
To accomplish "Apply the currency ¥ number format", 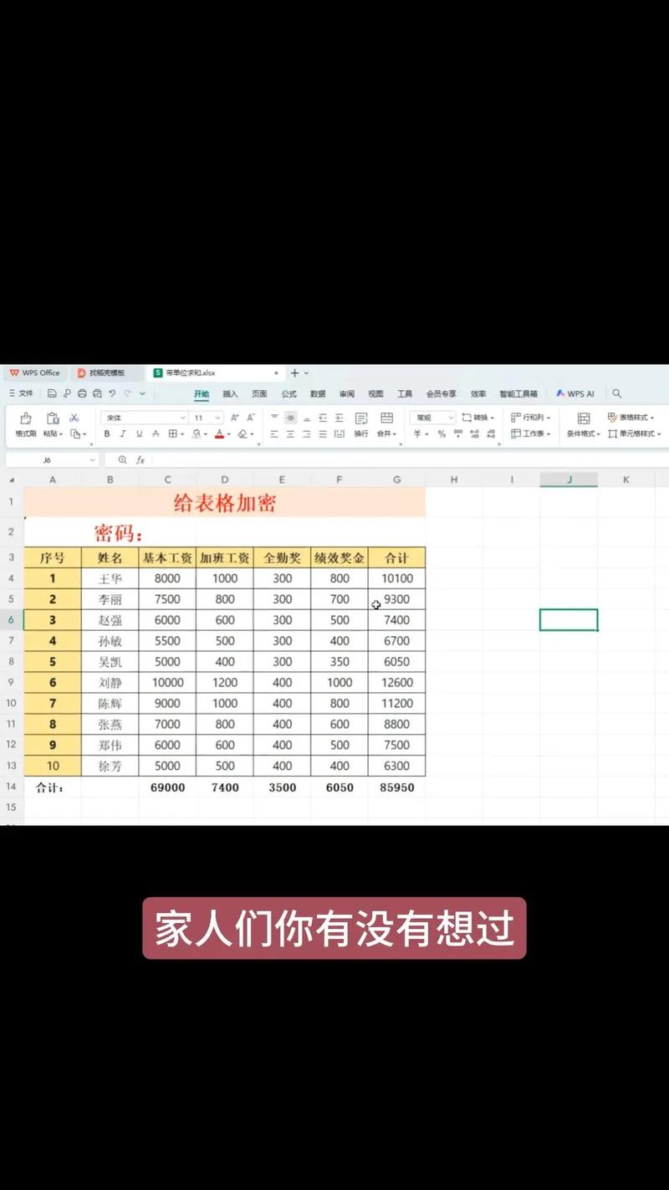I will 416,433.
